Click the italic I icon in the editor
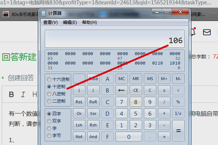 23,94
